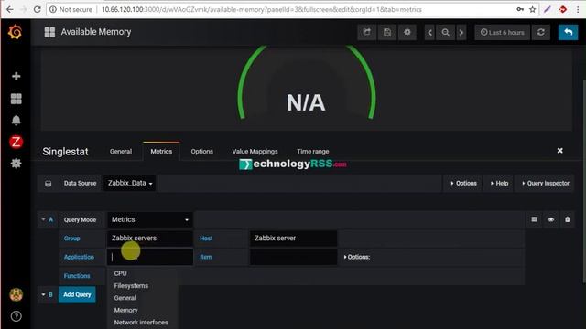Refresh the dashboard
The width and height of the screenshot is (586, 329).
click(541, 33)
